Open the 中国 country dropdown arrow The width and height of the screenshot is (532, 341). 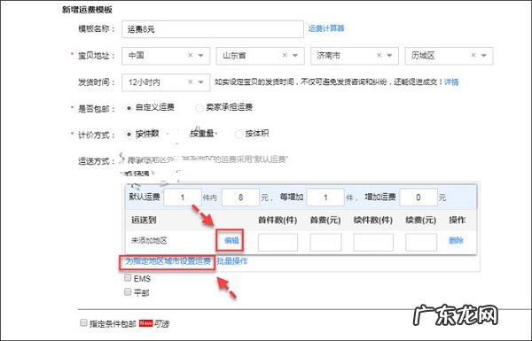(201, 56)
